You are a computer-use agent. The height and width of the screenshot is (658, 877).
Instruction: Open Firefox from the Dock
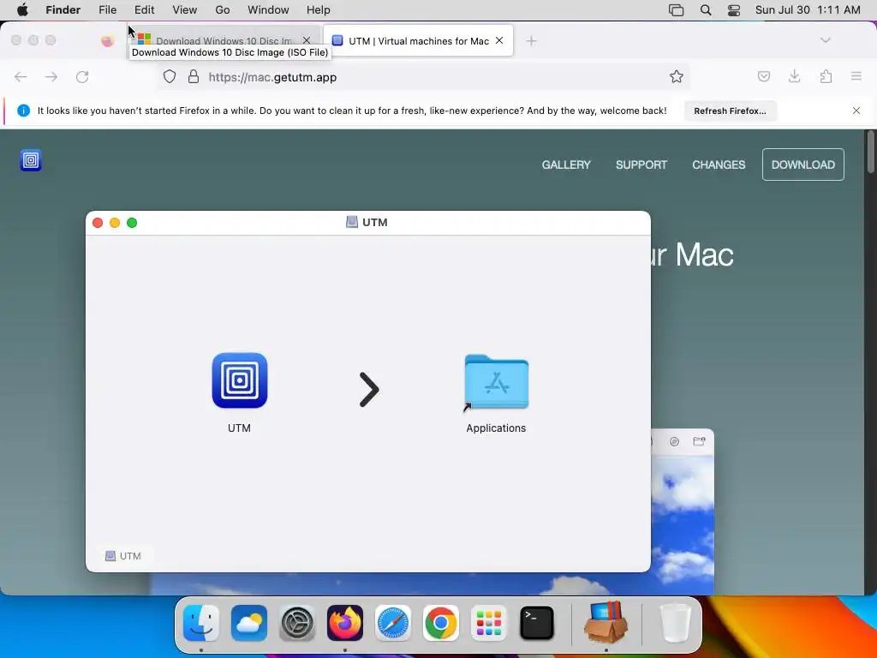[345, 623]
